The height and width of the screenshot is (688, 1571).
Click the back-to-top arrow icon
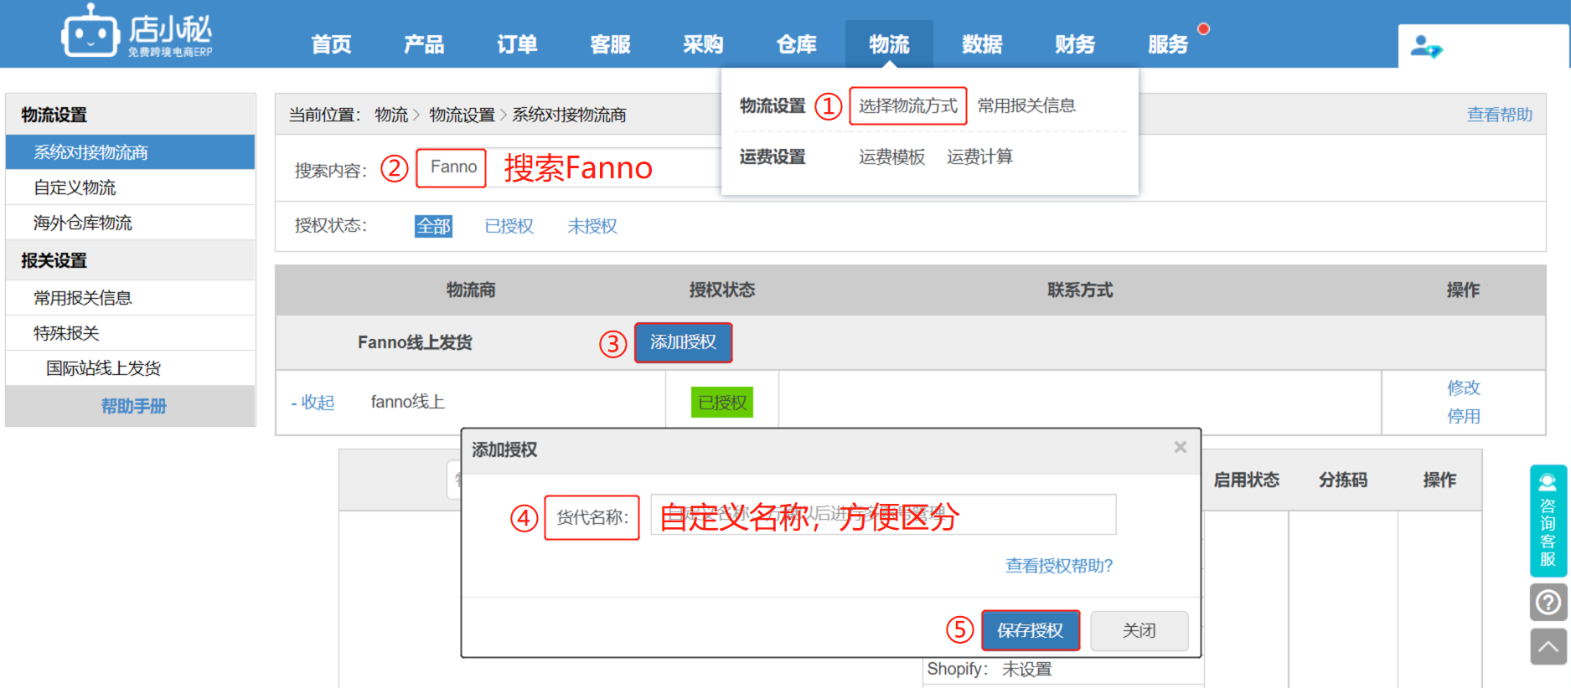click(1548, 647)
